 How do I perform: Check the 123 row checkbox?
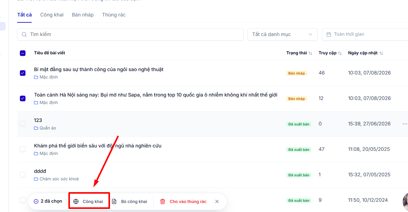(23, 124)
